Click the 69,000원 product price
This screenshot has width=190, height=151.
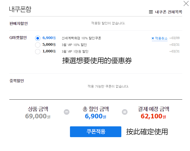[38, 116]
